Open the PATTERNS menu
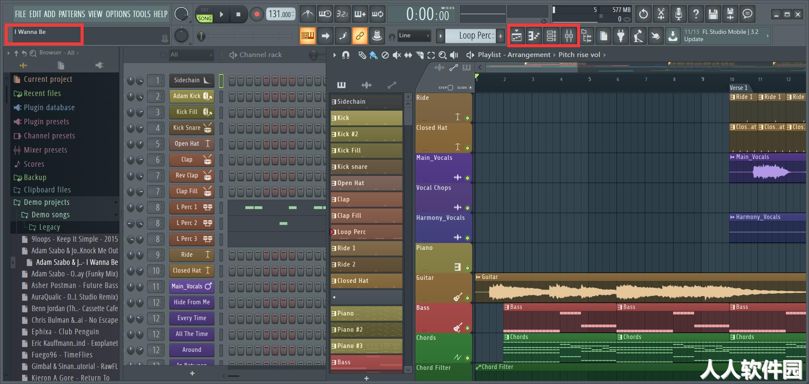The image size is (809, 384). coord(72,14)
